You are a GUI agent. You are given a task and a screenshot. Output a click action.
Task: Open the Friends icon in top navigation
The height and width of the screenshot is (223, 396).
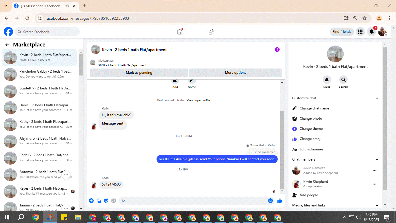tap(211, 32)
